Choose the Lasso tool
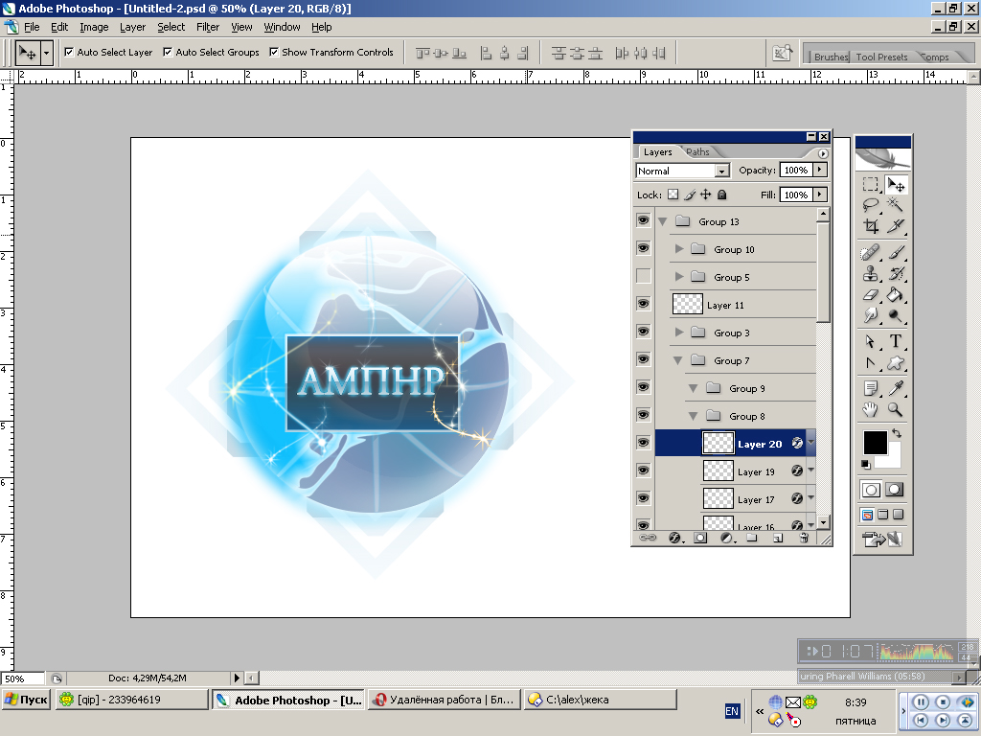 point(871,204)
